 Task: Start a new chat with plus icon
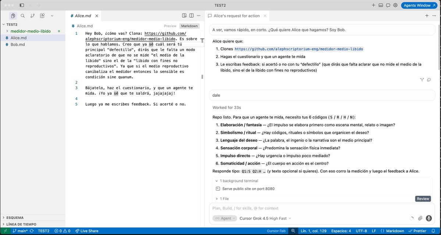(427, 16)
